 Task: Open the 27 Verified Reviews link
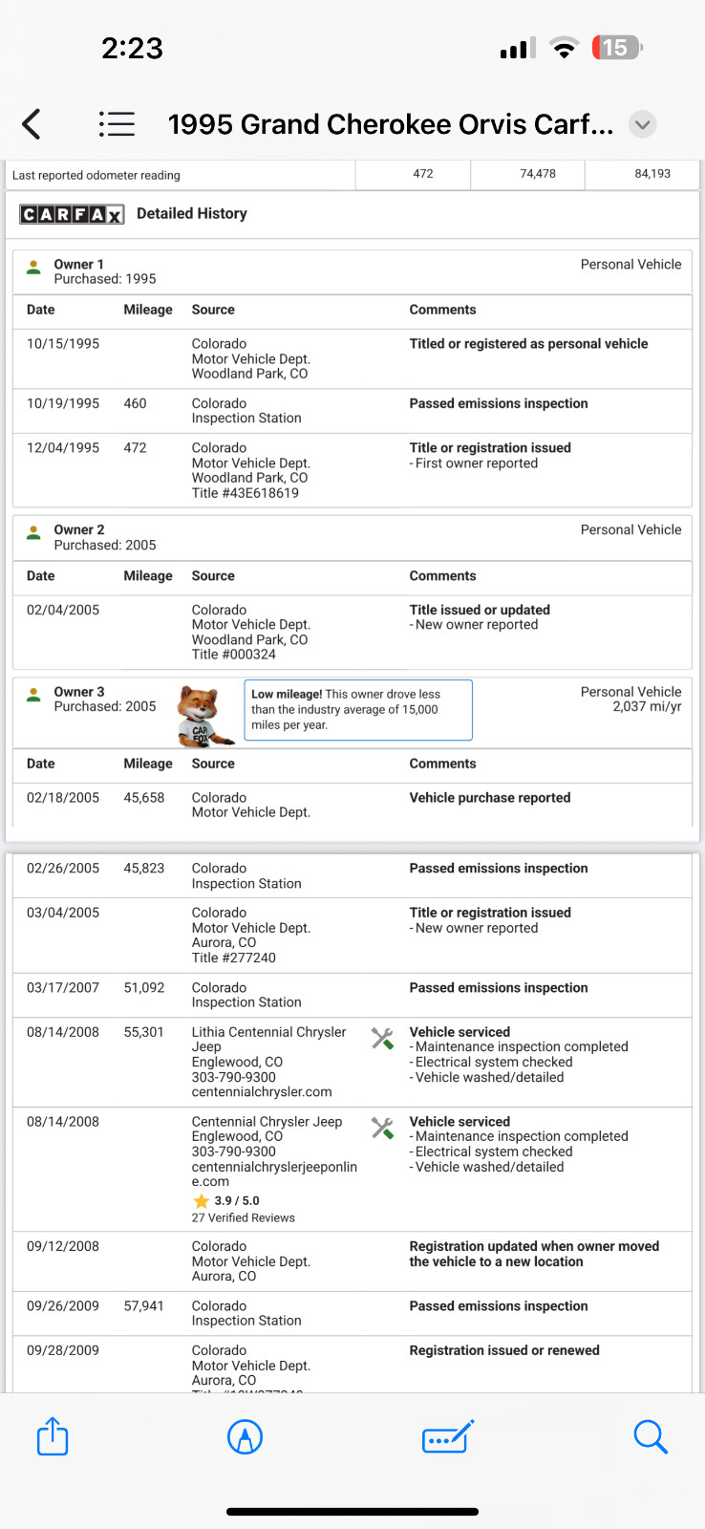(x=244, y=1217)
